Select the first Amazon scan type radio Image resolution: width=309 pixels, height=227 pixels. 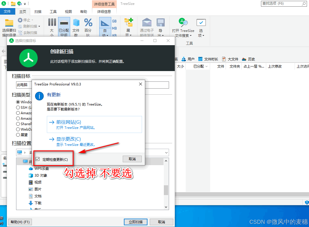coord(18,113)
